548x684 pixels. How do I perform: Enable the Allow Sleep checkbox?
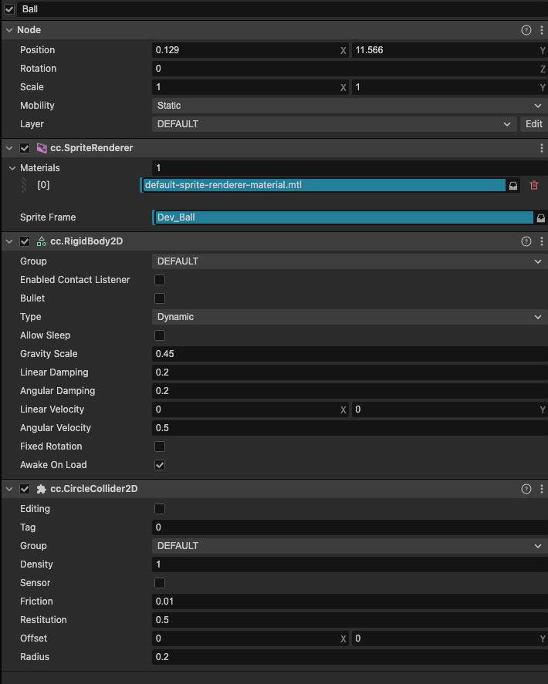[160, 335]
